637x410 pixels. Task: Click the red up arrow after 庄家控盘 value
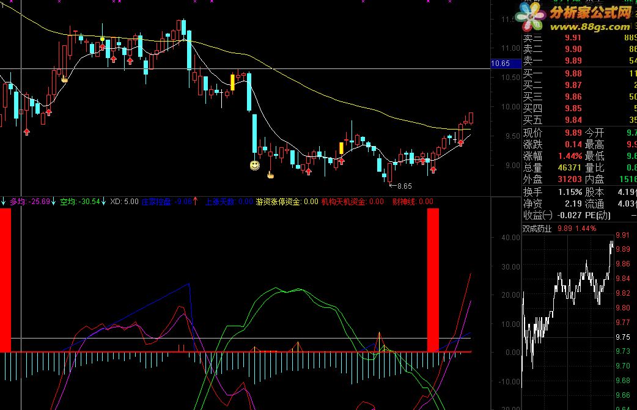196,201
